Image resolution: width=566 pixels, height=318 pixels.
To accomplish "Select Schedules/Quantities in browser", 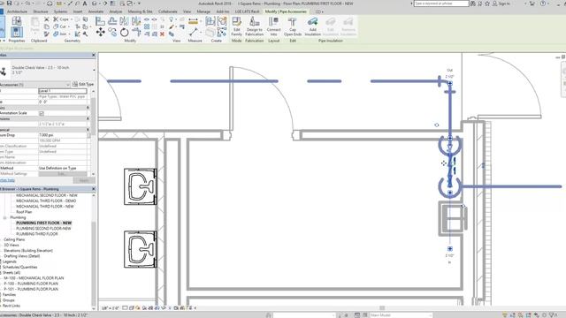I will (19, 267).
